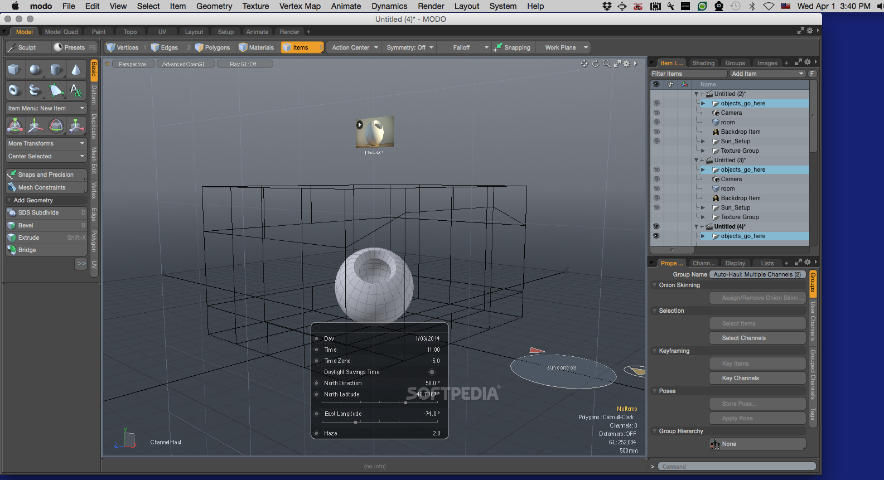The height and width of the screenshot is (480, 884).
Task: Click the Presets button
Action: pos(75,47)
